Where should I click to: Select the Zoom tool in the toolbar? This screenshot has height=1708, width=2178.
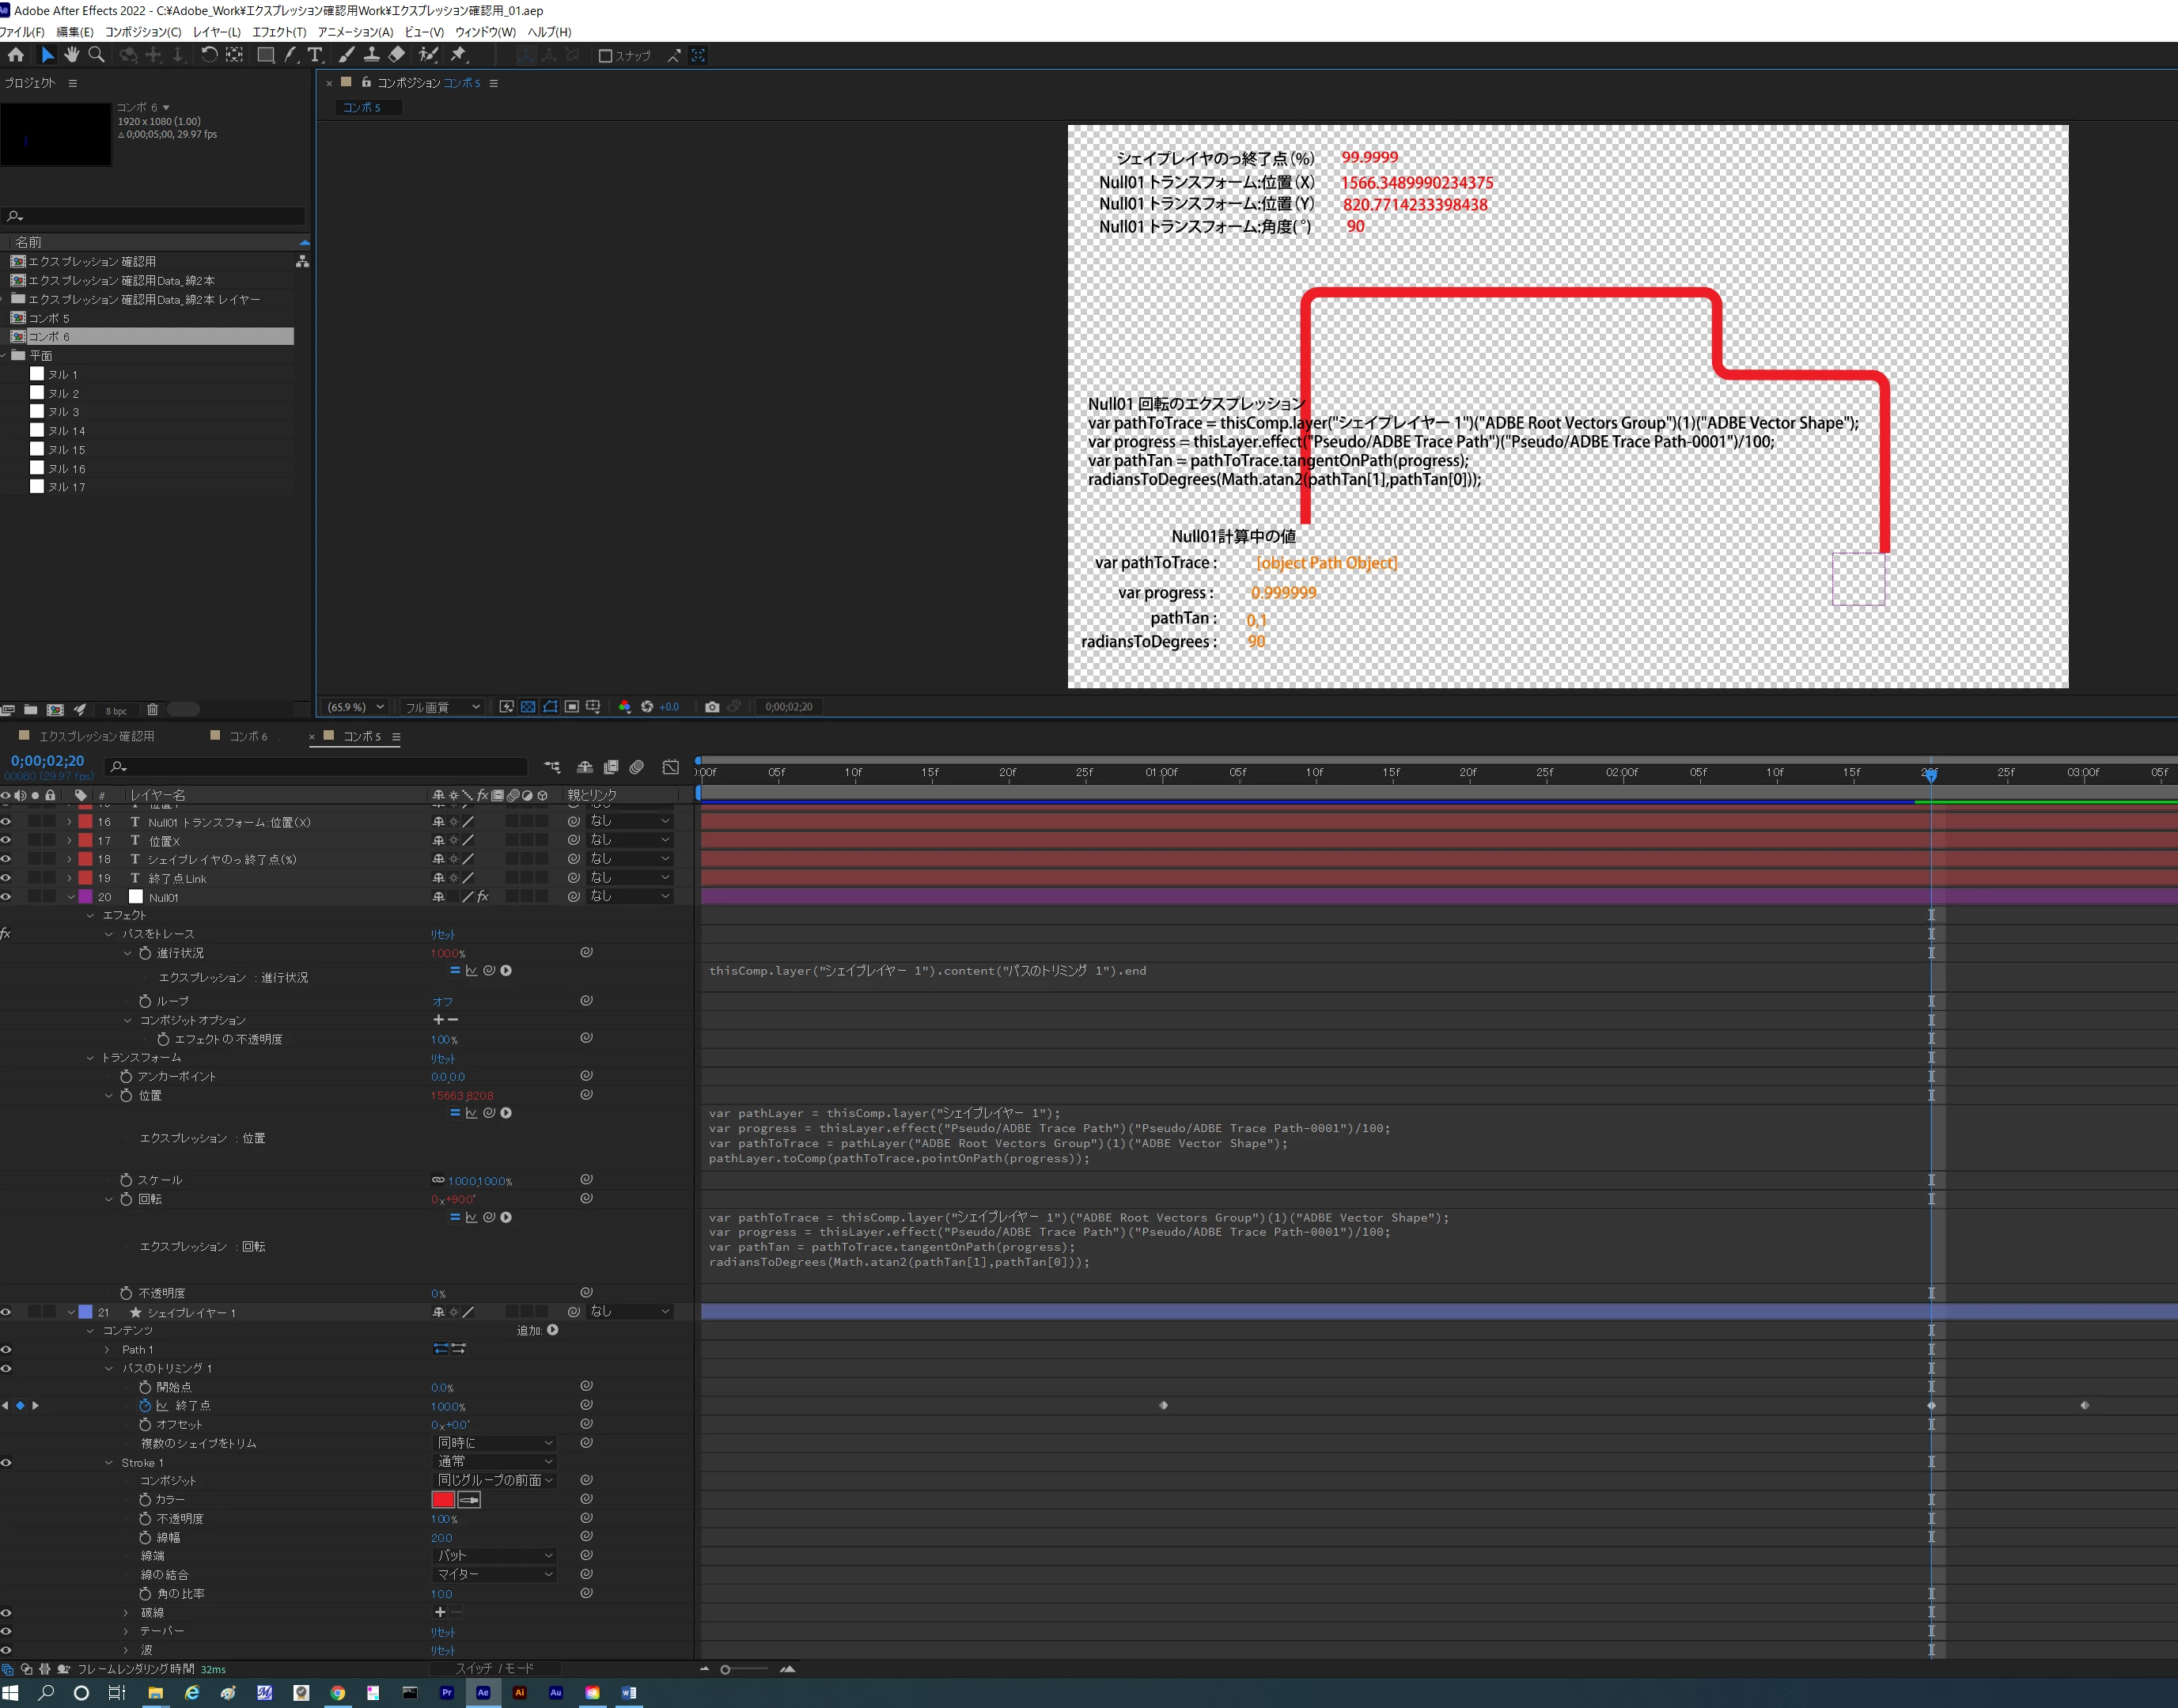(97, 55)
